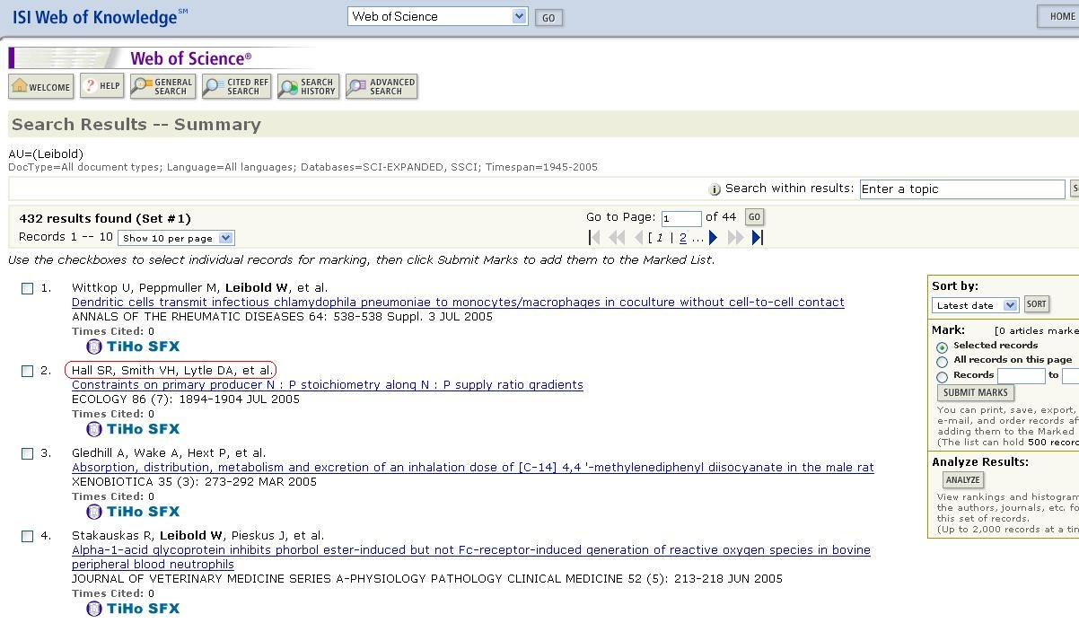Image resolution: width=1079 pixels, height=623 pixels.
Task: Jump to last results page arrow
Action: pyautogui.click(x=757, y=238)
